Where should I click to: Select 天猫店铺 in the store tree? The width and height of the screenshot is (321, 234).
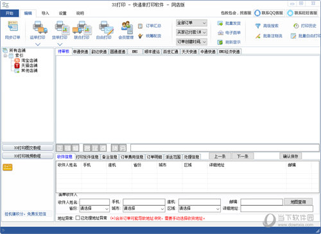29,65
